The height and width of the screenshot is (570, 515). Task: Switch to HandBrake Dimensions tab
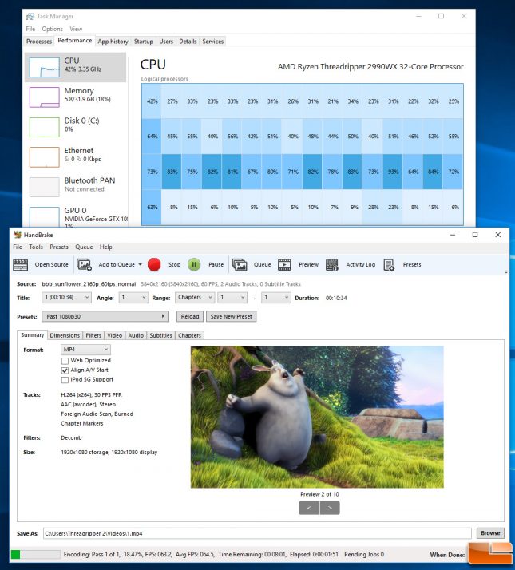65,335
